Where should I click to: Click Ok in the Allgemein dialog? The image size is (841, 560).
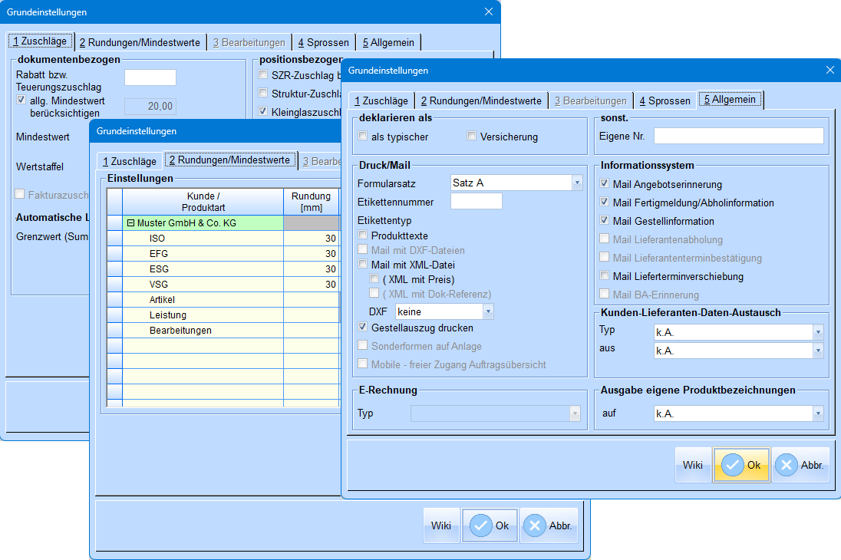click(x=742, y=465)
